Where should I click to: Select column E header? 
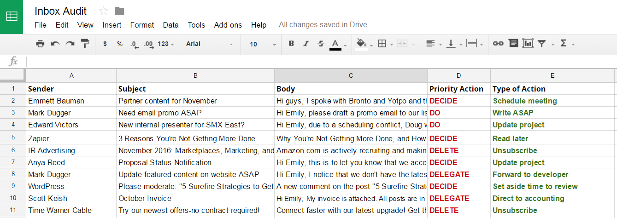tap(552, 75)
